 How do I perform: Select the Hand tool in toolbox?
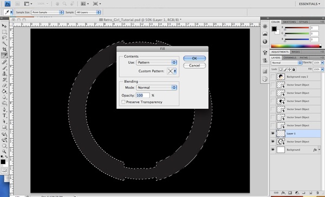coord(4,146)
